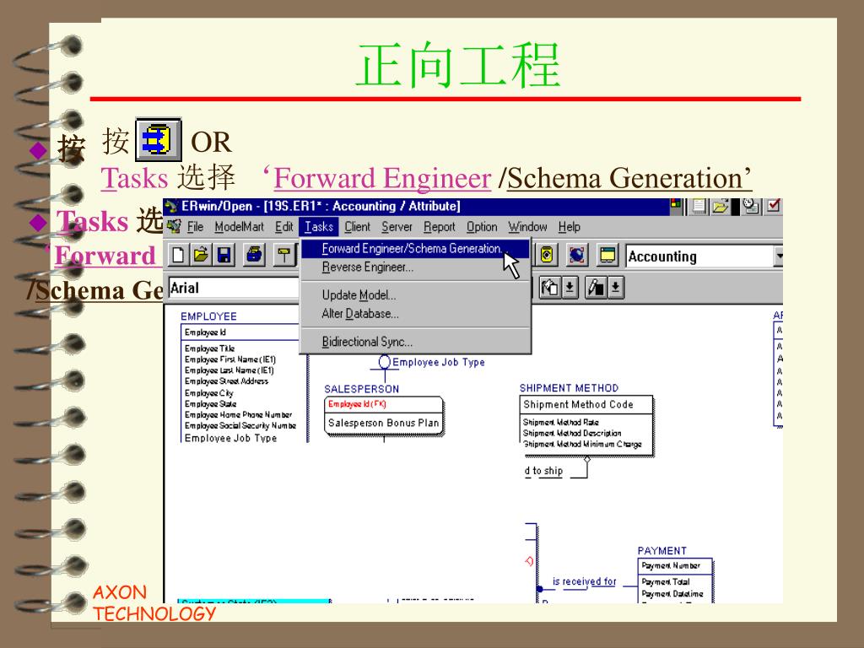The height and width of the screenshot is (648, 864).
Task: Open the Option menu
Action: 482,227
